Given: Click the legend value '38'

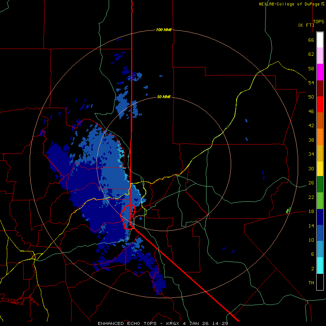Looking at the screenshot, I should [x=311, y=140].
